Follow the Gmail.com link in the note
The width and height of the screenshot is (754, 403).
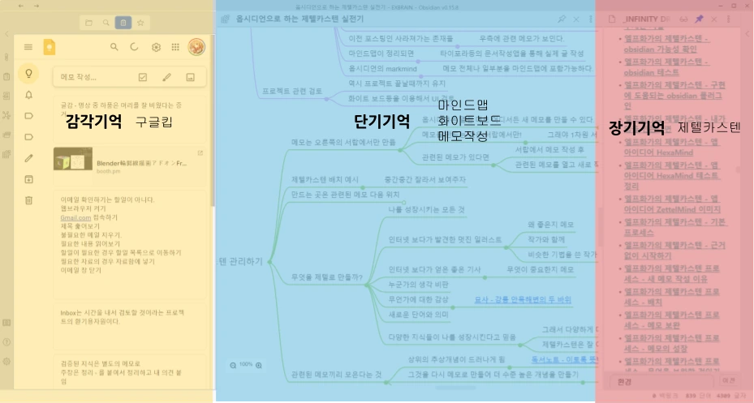pos(75,217)
